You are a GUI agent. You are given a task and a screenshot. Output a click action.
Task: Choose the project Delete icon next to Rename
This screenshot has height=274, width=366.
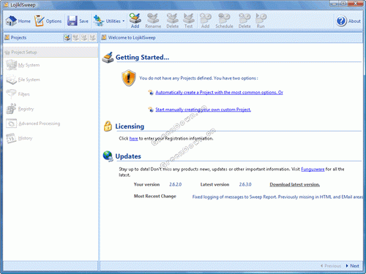[172, 20]
